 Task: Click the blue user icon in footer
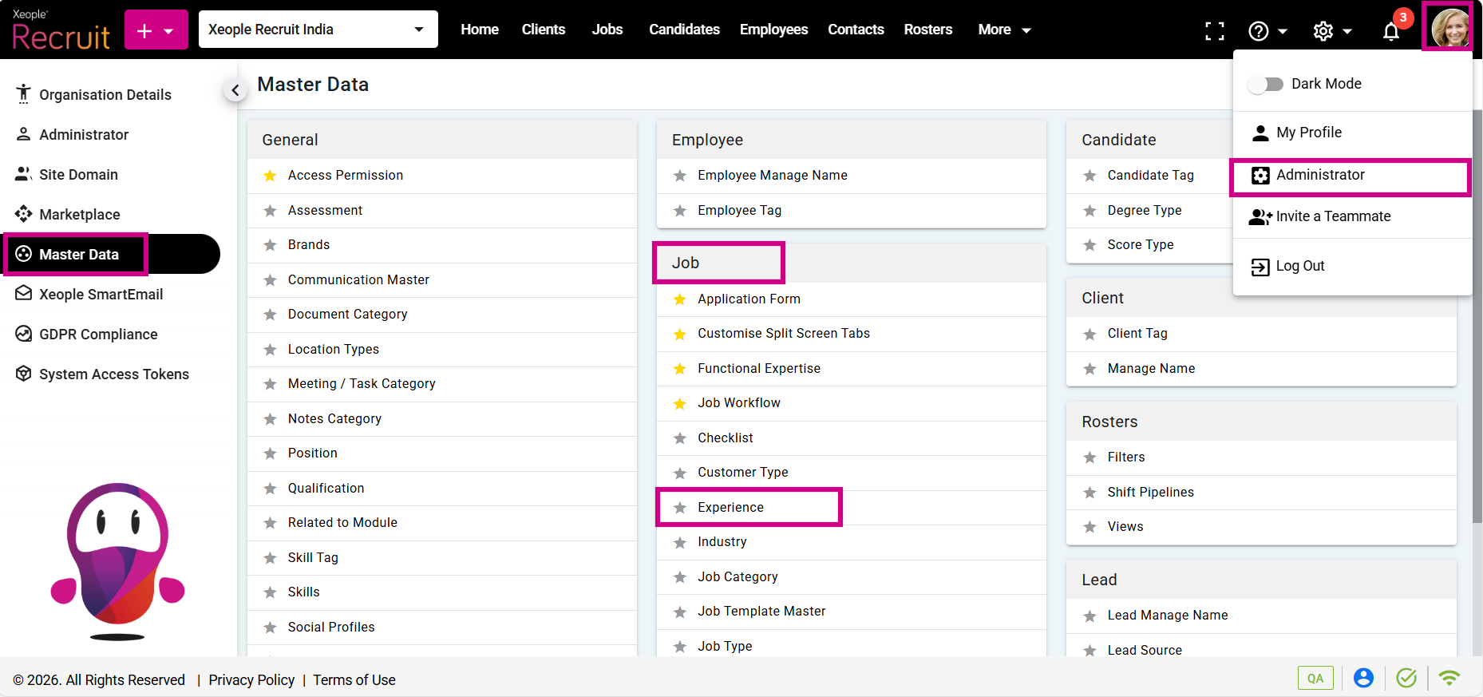click(1363, 679)
